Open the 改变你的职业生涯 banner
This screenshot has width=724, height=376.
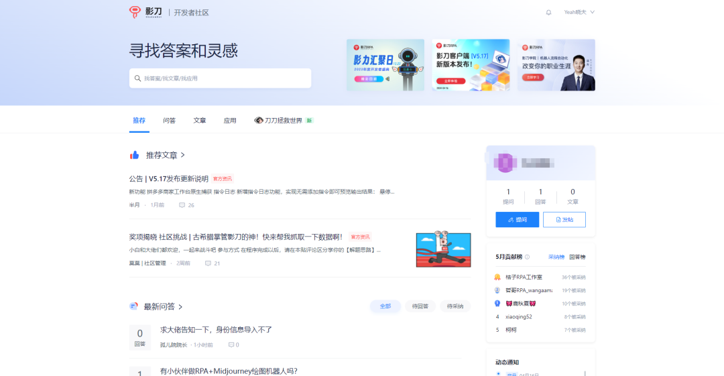pyautogui.click(x=556, y=64)
